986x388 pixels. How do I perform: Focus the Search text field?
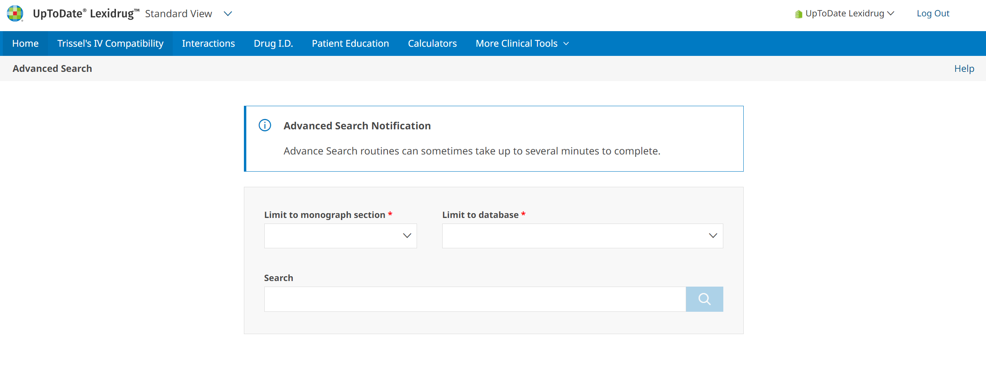pos(475,299)
